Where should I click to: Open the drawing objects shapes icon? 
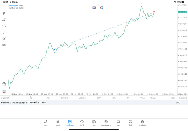tap(4, 38)
